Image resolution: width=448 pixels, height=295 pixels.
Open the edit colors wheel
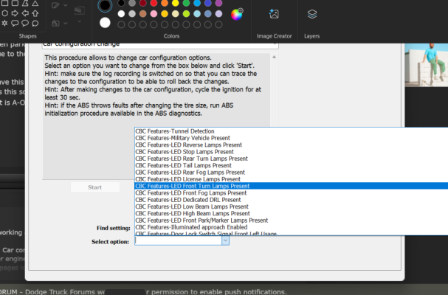(x=237, y=14)
